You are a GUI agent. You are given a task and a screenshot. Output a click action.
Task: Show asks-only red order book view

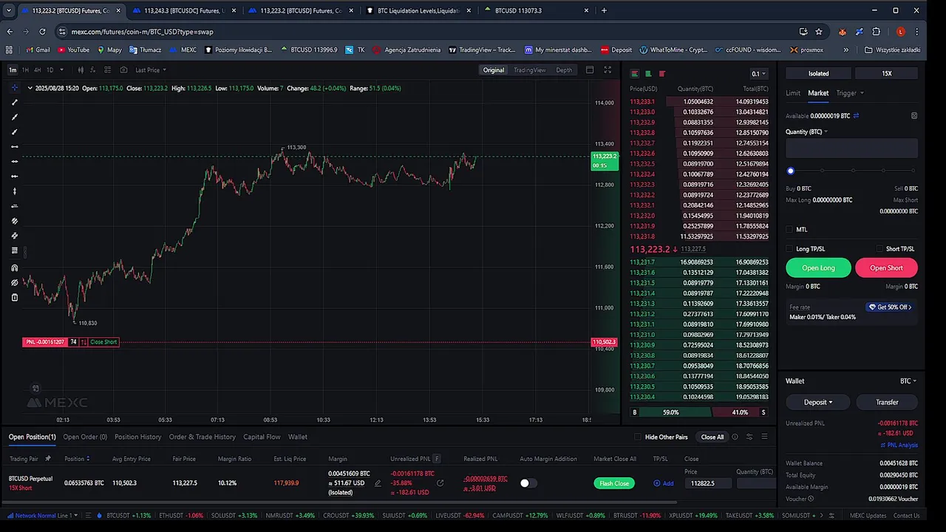662,73
